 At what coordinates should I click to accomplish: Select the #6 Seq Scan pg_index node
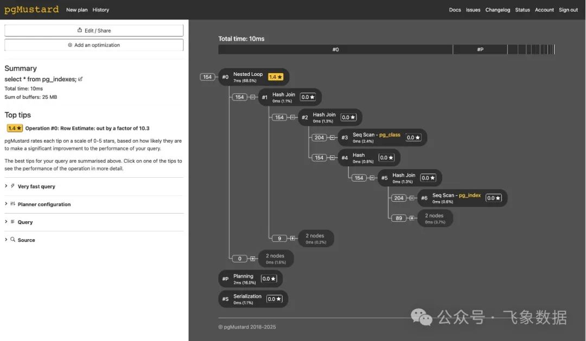(x=463, y=198)
